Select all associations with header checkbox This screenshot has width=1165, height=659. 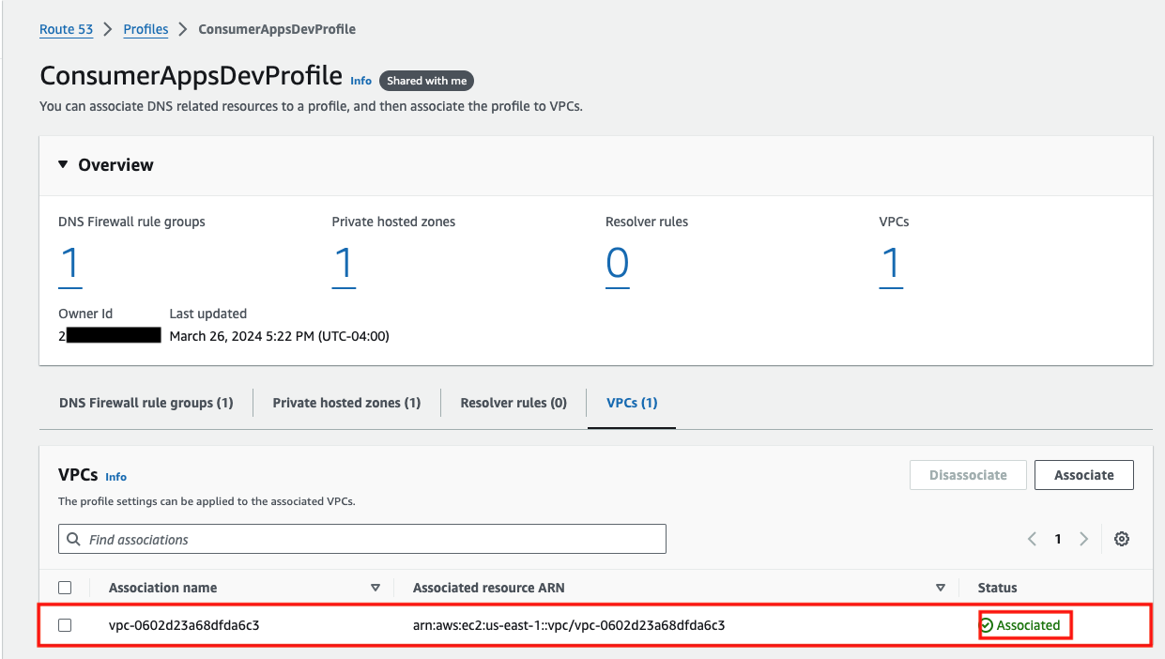tap(65, 588)
